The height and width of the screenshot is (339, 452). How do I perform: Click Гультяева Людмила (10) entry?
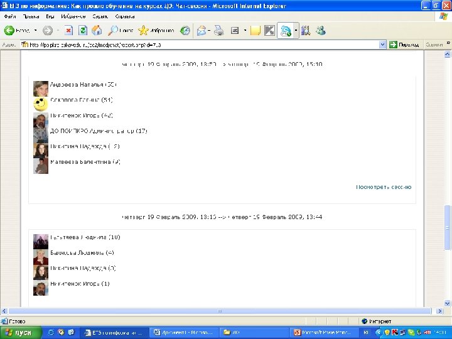(85, 237)
